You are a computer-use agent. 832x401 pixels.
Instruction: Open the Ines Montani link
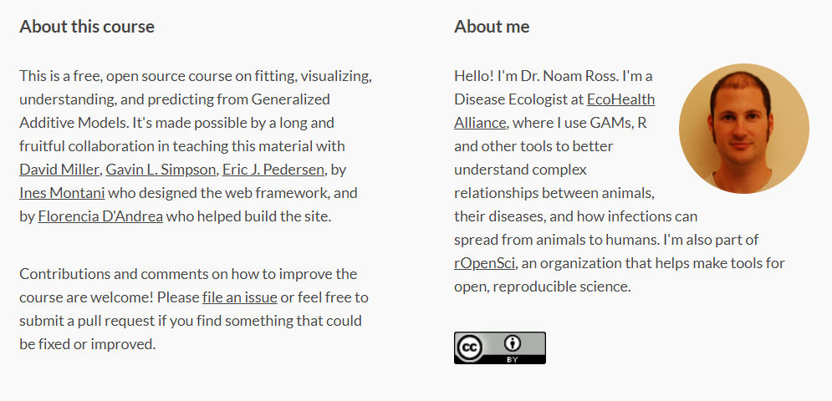(62, 193)
